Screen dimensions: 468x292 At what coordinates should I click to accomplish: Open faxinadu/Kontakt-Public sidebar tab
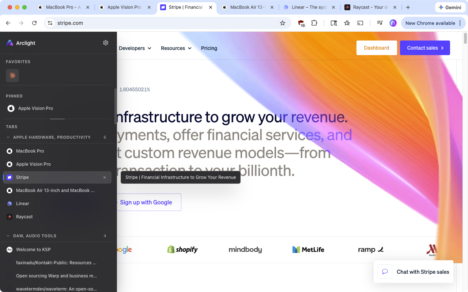click(x=57, y=263)
